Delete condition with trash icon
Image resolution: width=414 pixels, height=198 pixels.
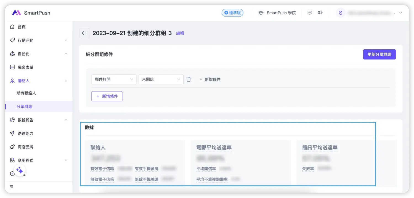tap(189, 79)
